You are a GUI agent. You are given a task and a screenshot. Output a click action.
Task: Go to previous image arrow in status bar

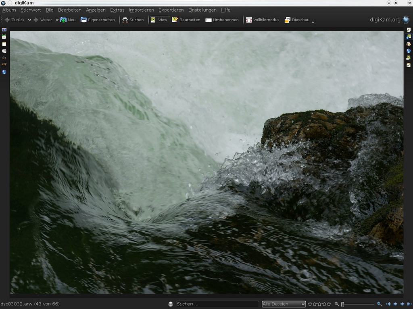coord(395,304)
